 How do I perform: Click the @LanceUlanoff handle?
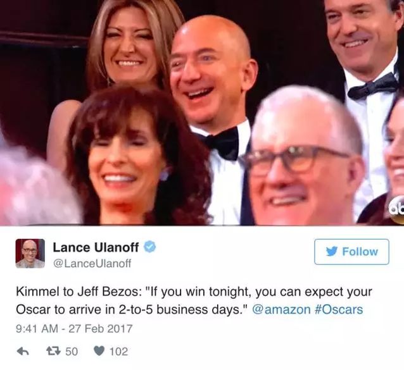tap(92, 263)
